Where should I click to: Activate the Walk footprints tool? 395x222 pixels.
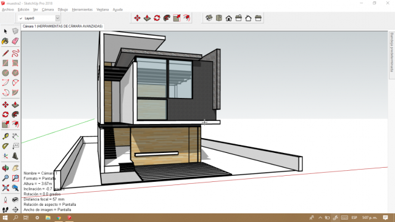pyautogui.click(x=6, y=210)
